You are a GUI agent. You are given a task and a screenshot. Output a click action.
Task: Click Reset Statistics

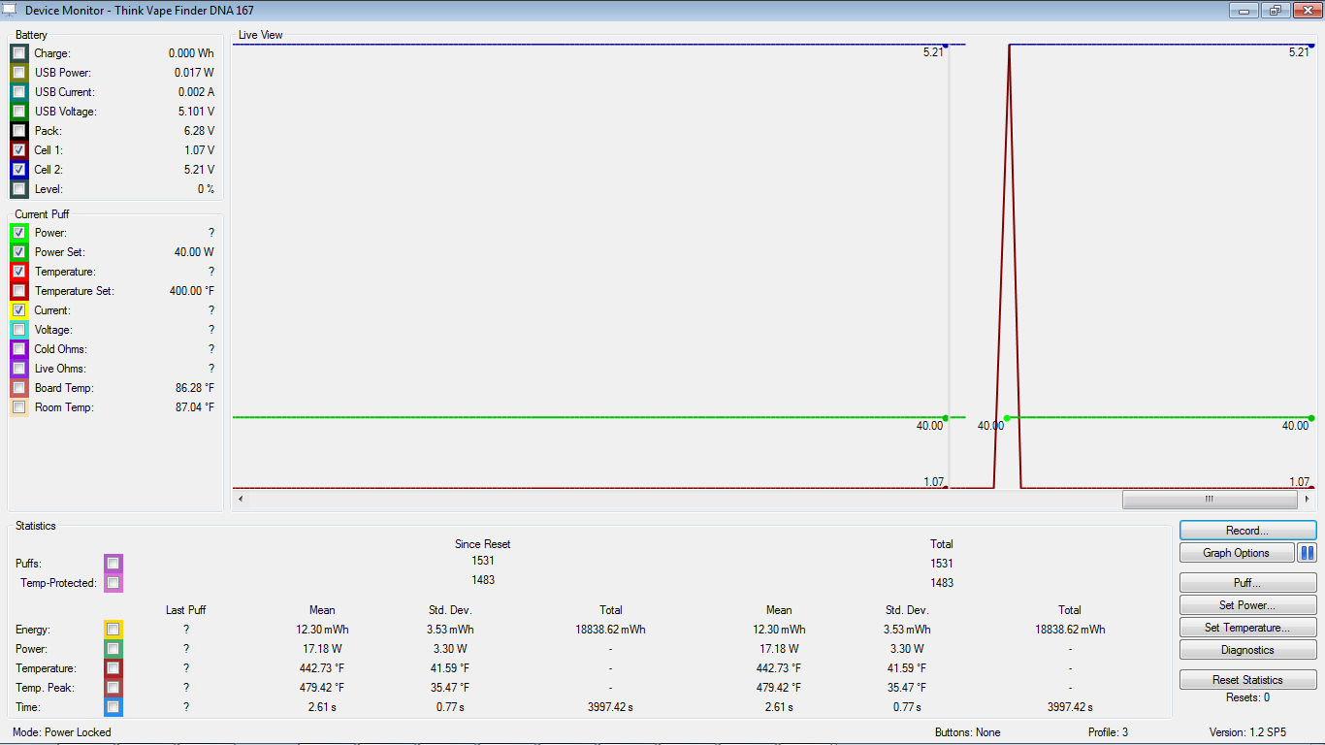(x=1247, y=680)
